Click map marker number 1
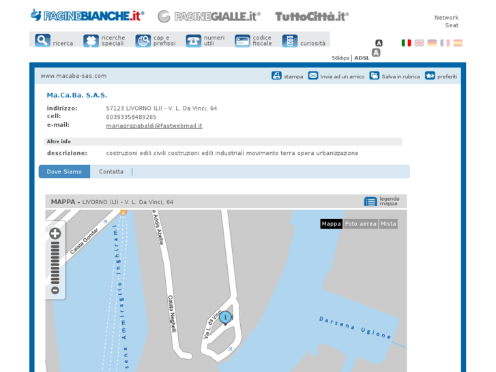 click(225, 317)
